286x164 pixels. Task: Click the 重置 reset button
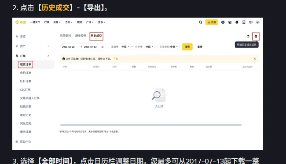[x=200, y=47]
